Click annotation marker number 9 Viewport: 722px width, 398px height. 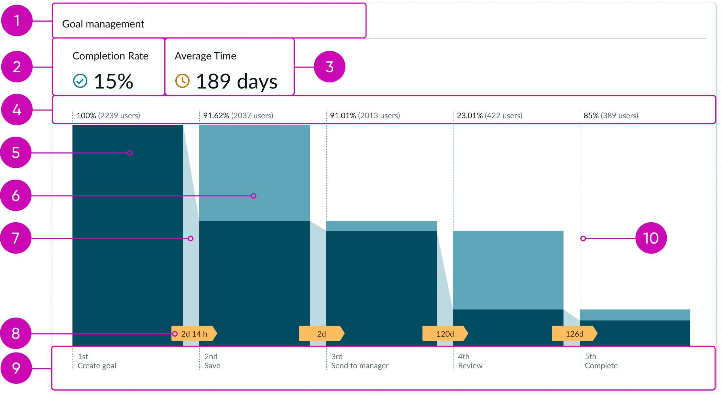click(16, 368)
